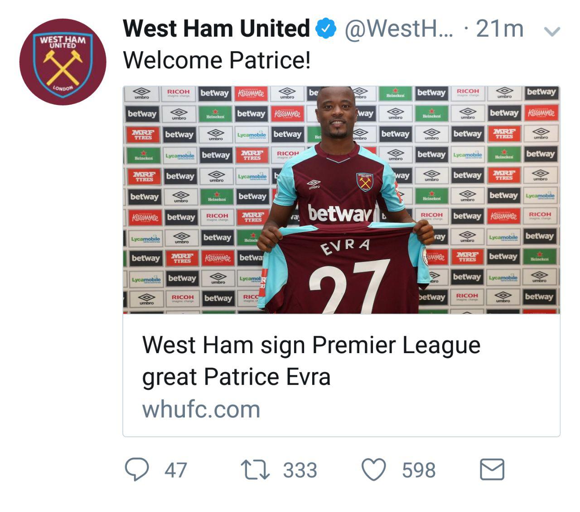This screenshot has width=580, height=512.
Task: Retweet using the arrows icon
Action: [x=255, y=469]
